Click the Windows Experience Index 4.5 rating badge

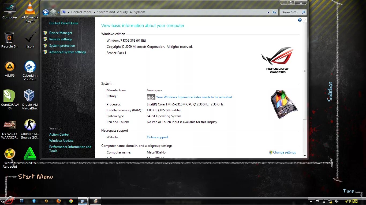[x=151, y=97]
